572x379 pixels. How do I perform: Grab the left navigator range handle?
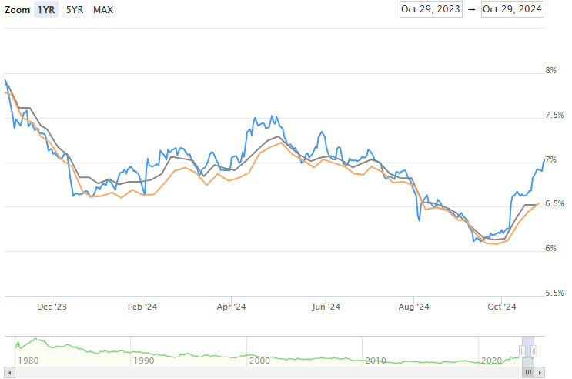click(x=523, y=351)
